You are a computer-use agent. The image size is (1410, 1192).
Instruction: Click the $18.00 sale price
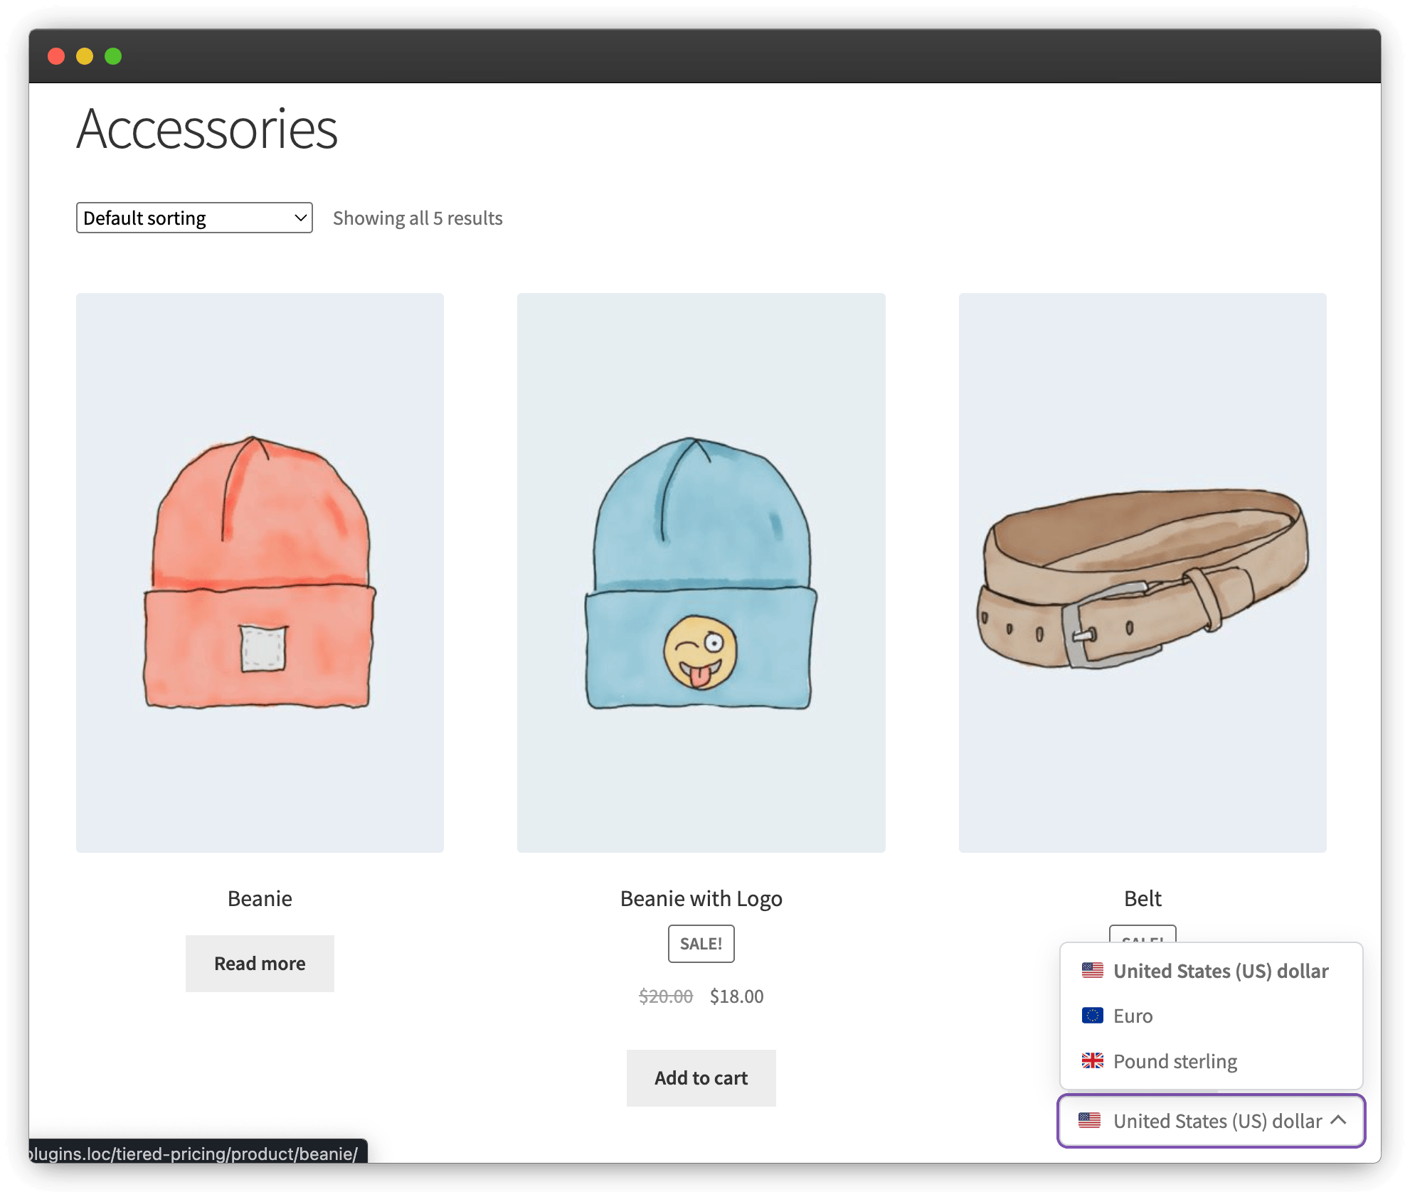[x=736, y=996]
